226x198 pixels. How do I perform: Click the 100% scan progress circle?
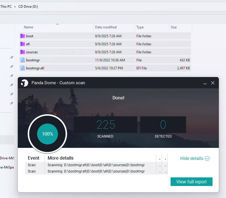(47, 134)
